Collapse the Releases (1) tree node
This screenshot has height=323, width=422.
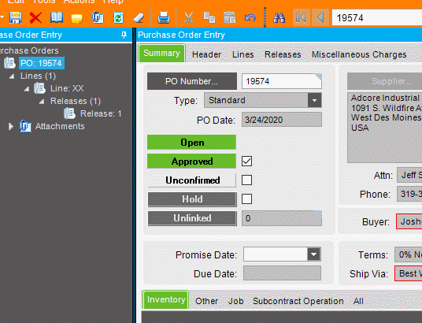[42, 102]
